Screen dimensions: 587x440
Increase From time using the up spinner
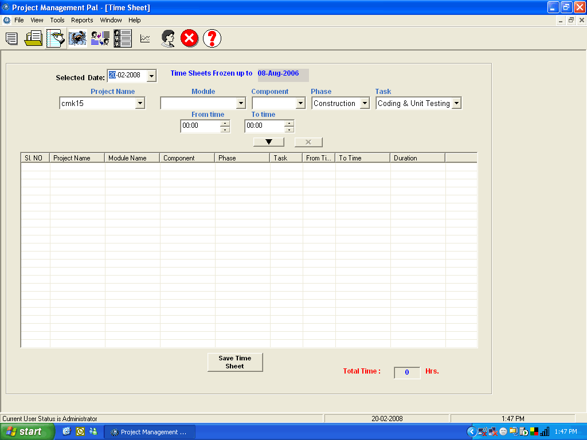(x=225, y=123)
